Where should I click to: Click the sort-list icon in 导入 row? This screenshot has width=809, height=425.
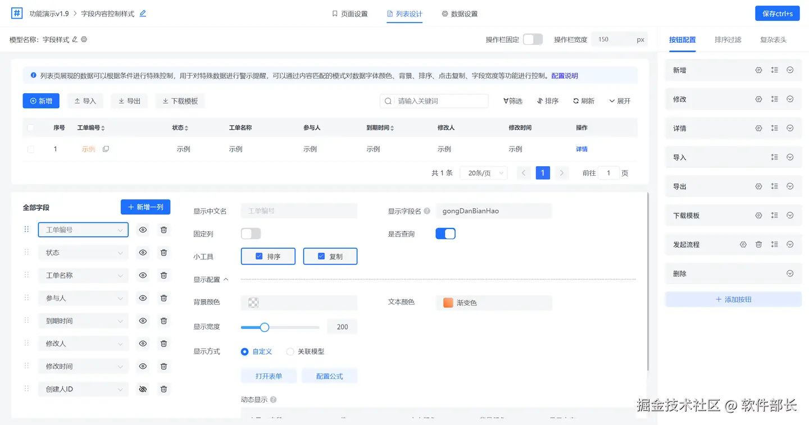point(774,157)
